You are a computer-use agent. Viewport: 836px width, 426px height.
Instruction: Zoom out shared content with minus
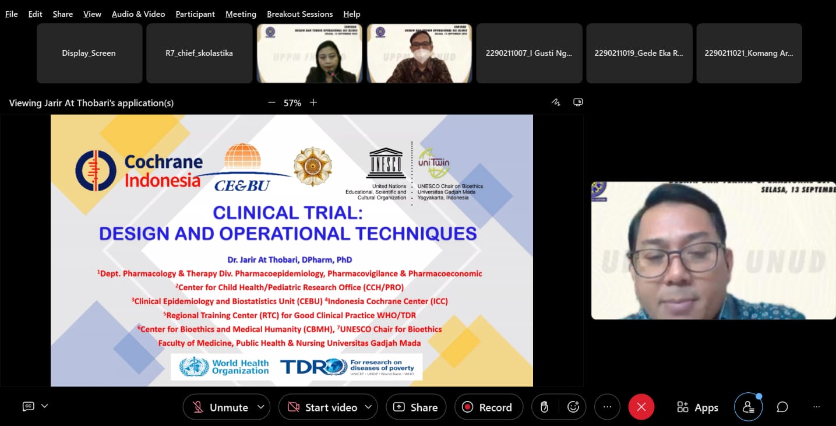(271, 103)
